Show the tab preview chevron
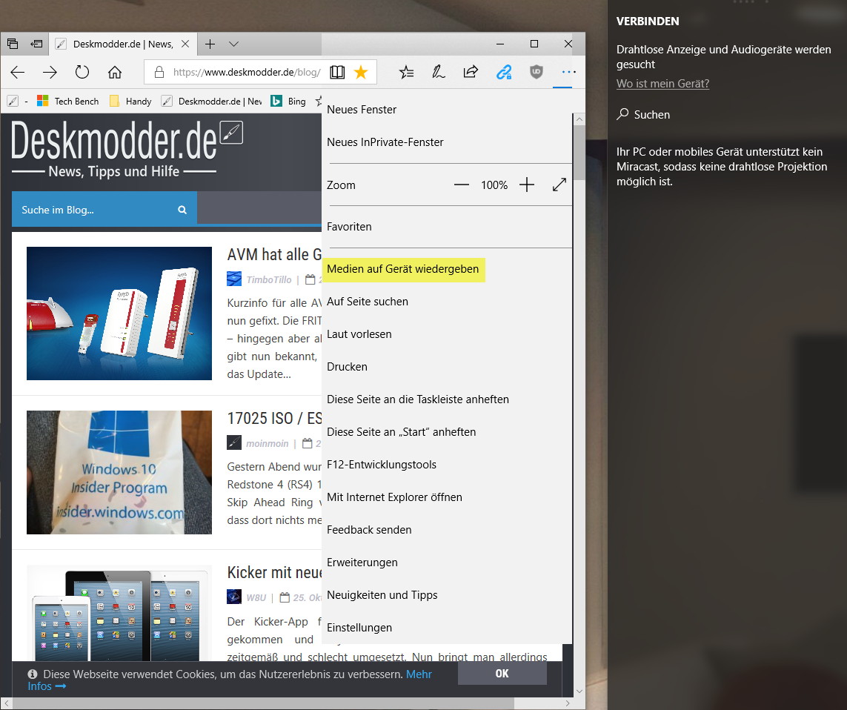This screenshot has width=847, height=710. pos(233,44)
